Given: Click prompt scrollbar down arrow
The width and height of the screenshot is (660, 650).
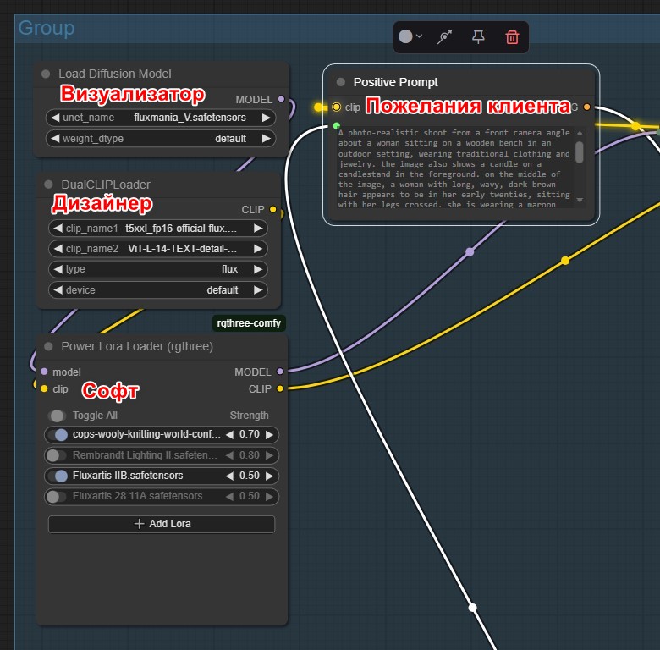Looking at the screenshot, I should 580,200.
